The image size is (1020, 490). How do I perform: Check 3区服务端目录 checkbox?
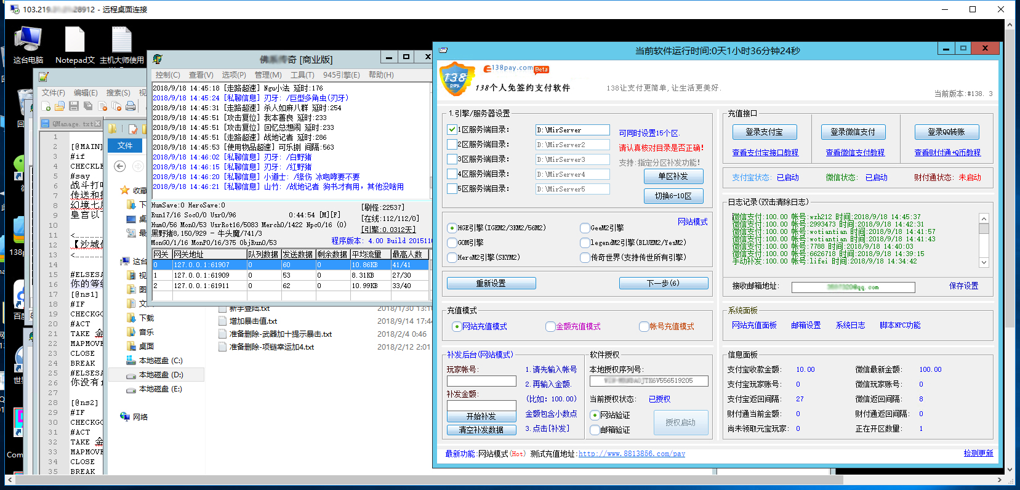(x=452, y=159)
